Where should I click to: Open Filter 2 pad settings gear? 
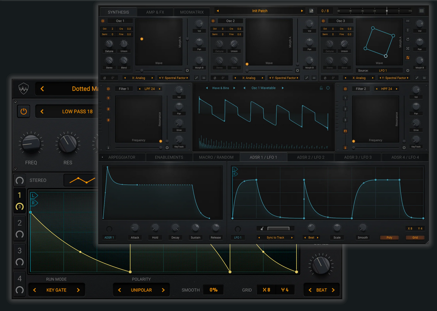404,148
